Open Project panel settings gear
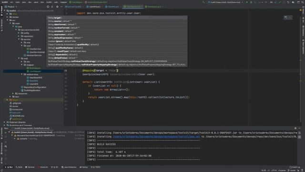 pos(57,7)
